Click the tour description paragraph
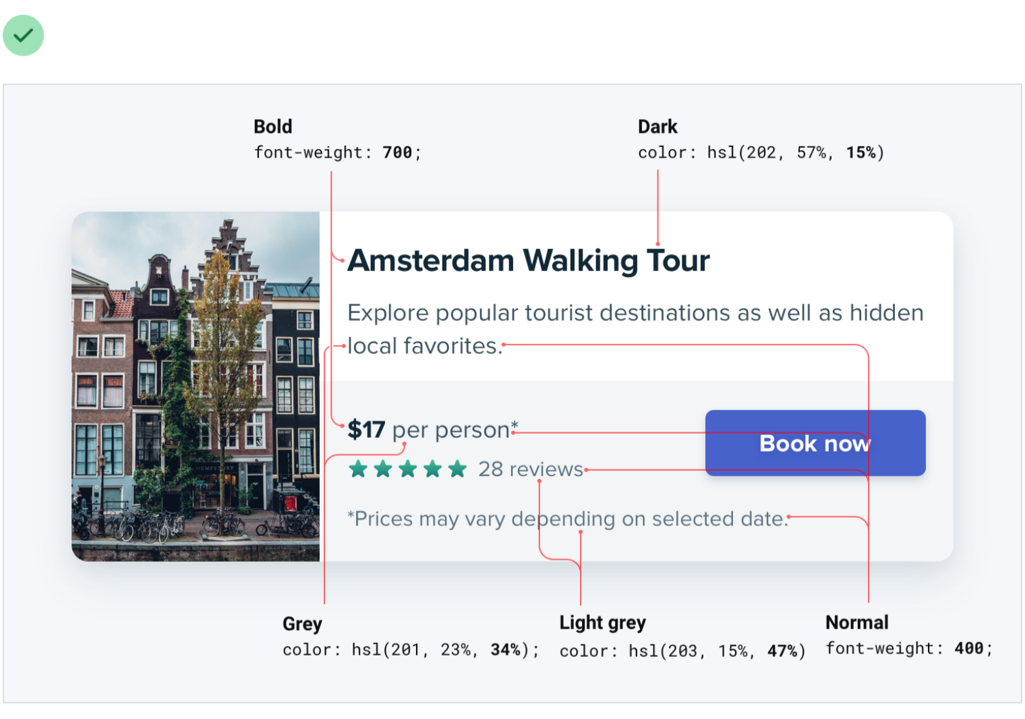Viewport: 1025px width, 719px height. point(634,329)
